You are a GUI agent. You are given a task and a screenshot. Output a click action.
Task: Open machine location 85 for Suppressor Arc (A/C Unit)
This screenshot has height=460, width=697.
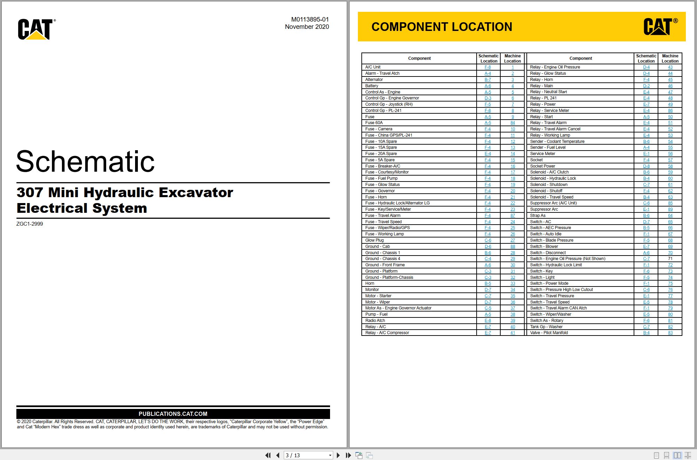670,203
